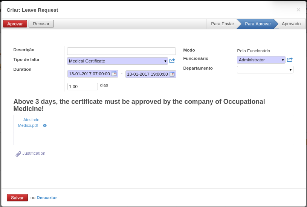The image size is (307, 207).
Task: Open the Funcionário external link icon
Action: point(290,60)
